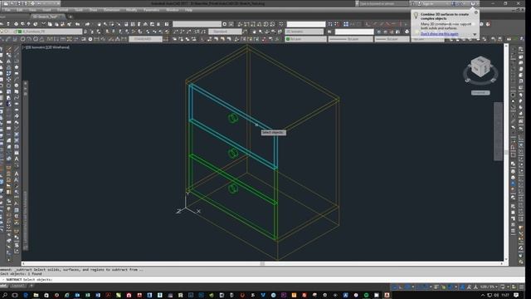The image size is (531, 299).
Task: Click the Undo arrow in Standard toolbar
Action: [x=77, y=24]
